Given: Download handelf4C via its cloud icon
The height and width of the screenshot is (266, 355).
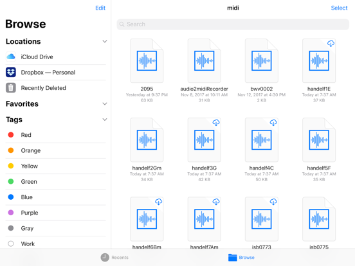Looking at the screenshot, I should coord(273,122).
